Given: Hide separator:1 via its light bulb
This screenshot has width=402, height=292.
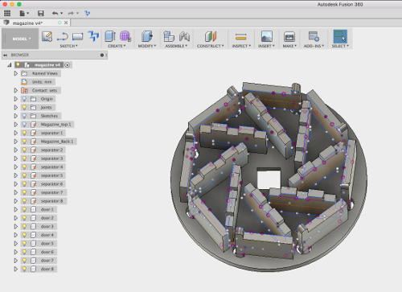Looking at the screenshot, I should point(24,133).
